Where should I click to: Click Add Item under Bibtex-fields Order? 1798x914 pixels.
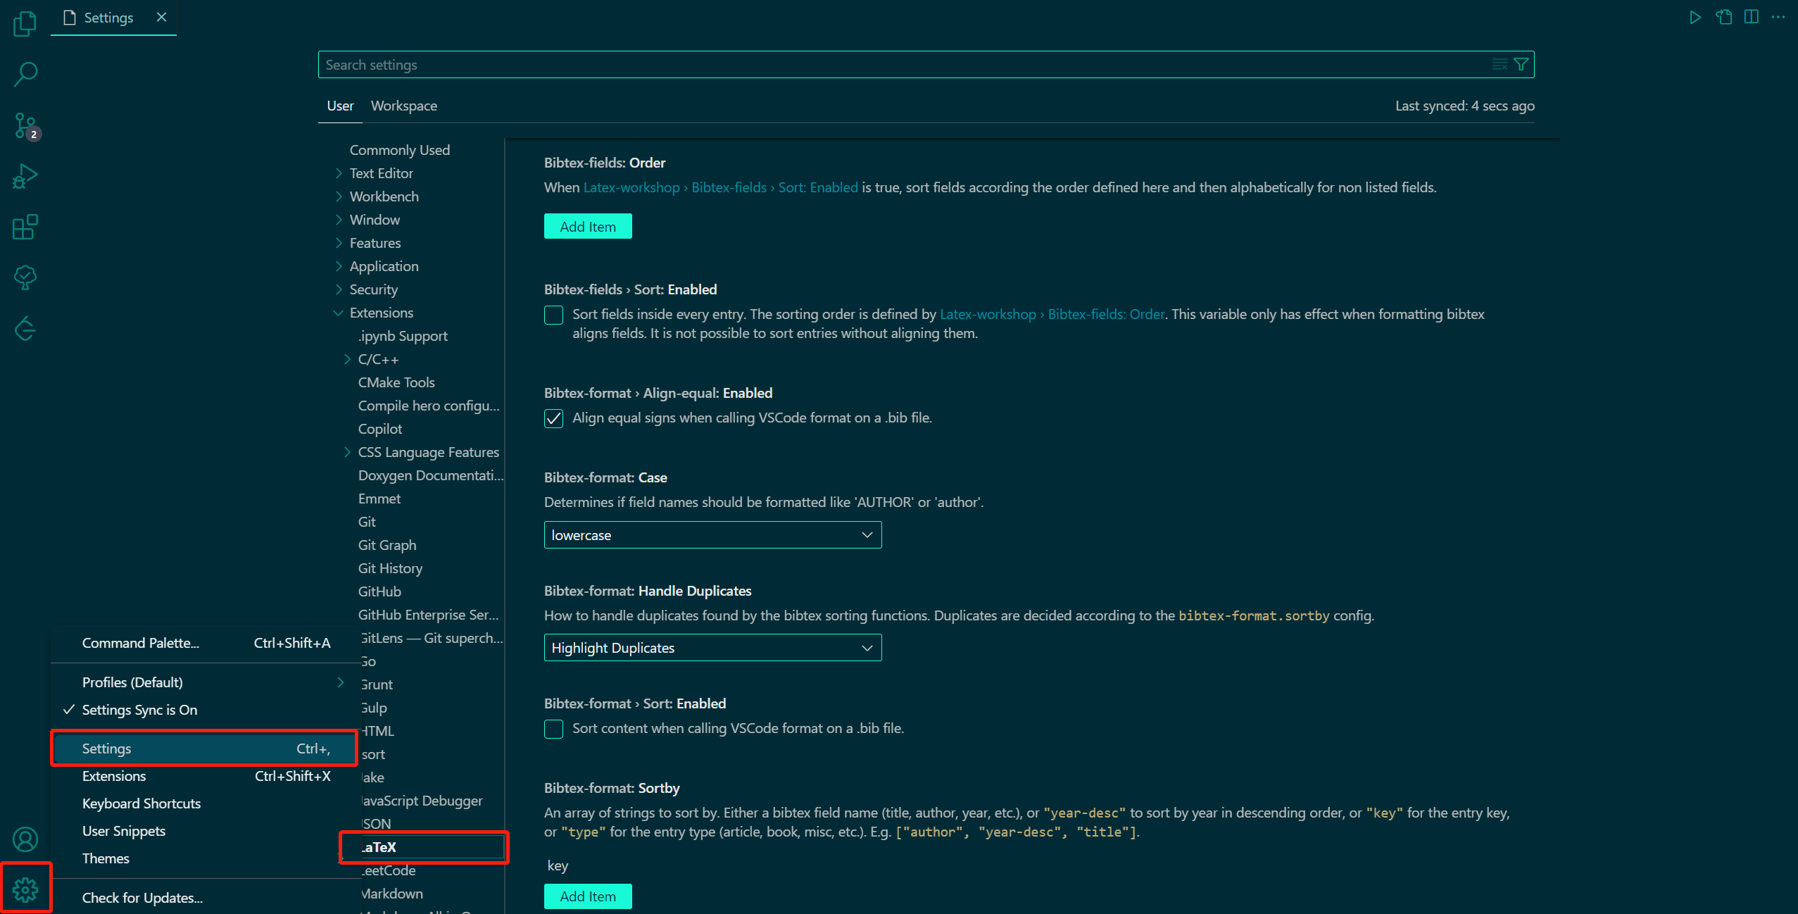point(587,227)
